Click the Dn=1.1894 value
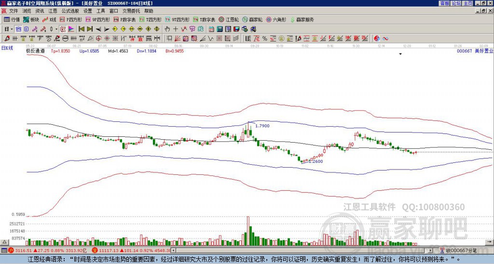The image size is (494, 264). (x=147, y=51)
